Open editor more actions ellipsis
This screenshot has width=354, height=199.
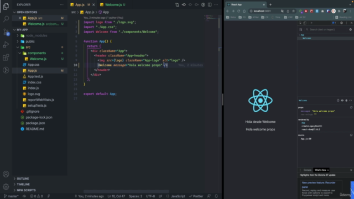point(216,4)
